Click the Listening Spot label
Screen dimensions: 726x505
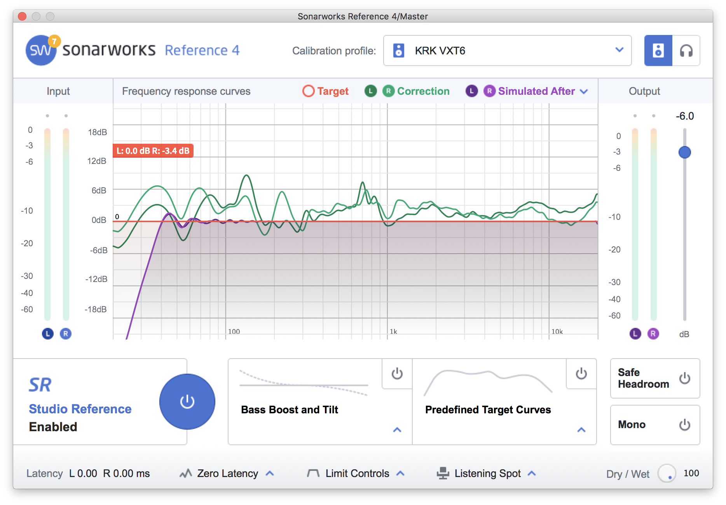click(487, 474)
